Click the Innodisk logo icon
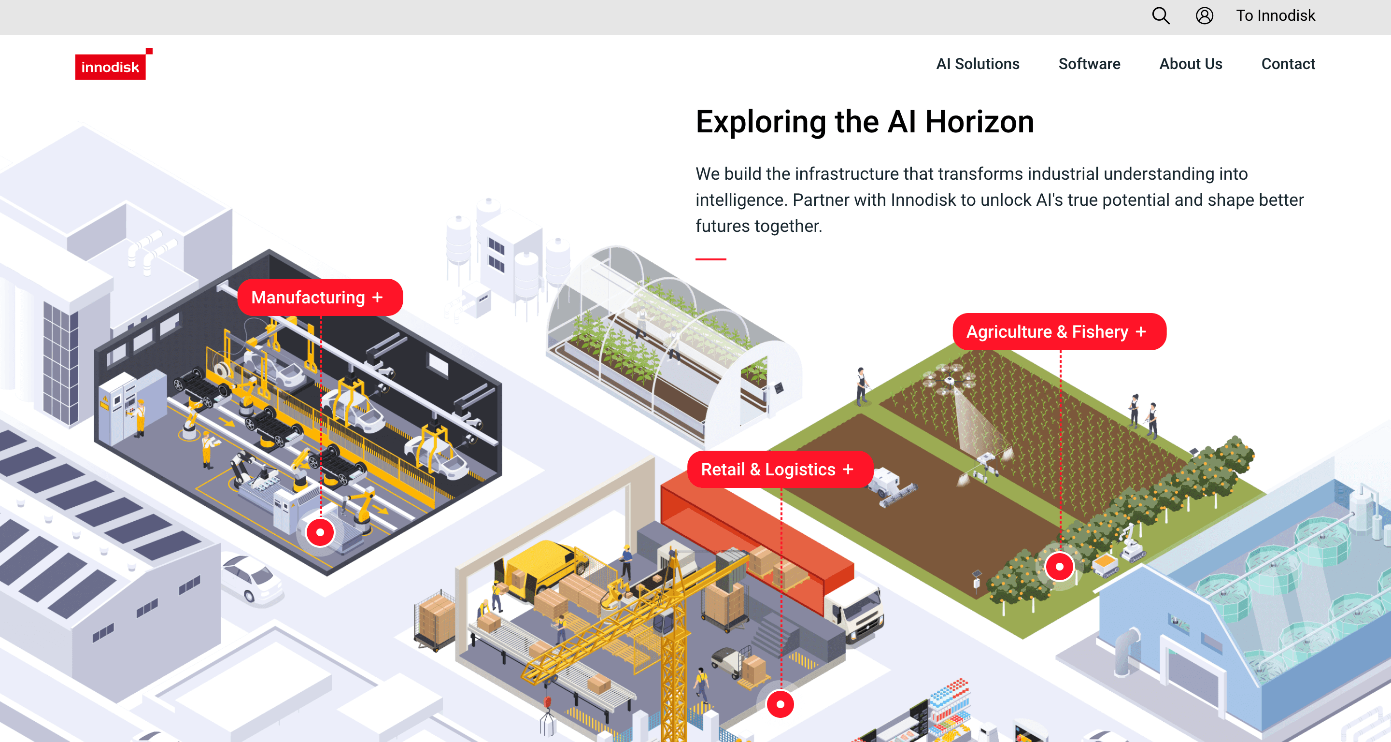Image resolution: width=1391 pixels, height=742 pixels. 111,63
